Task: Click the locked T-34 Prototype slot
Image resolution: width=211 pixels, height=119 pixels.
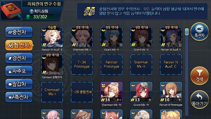Action: (x=82, y=64)
